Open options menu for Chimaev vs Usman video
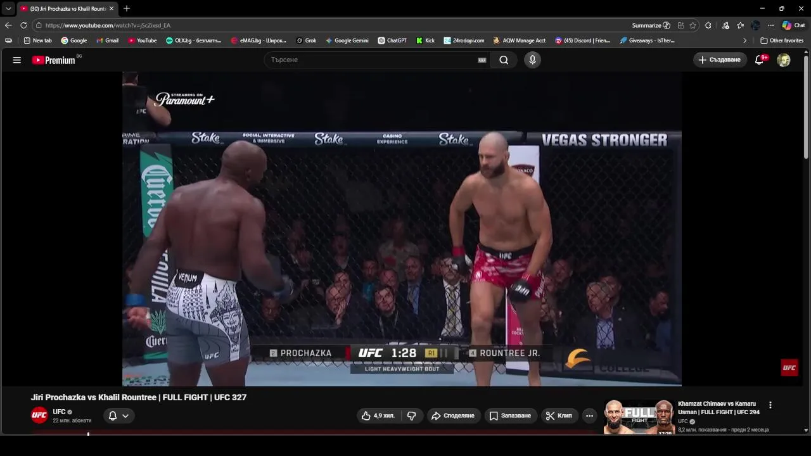Viewport: 811px width, 456px height. (770, 405)
